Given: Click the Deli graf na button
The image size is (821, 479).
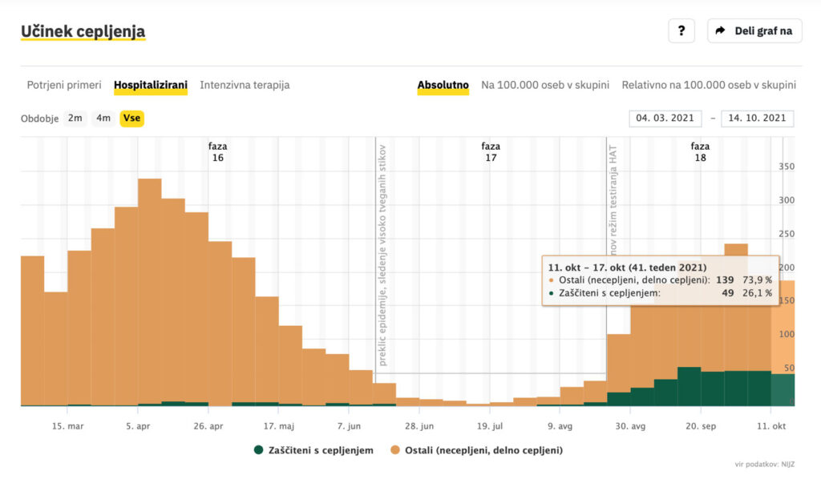Looking at the screenshot, I should pyautogui.click(x=754, y=31).
